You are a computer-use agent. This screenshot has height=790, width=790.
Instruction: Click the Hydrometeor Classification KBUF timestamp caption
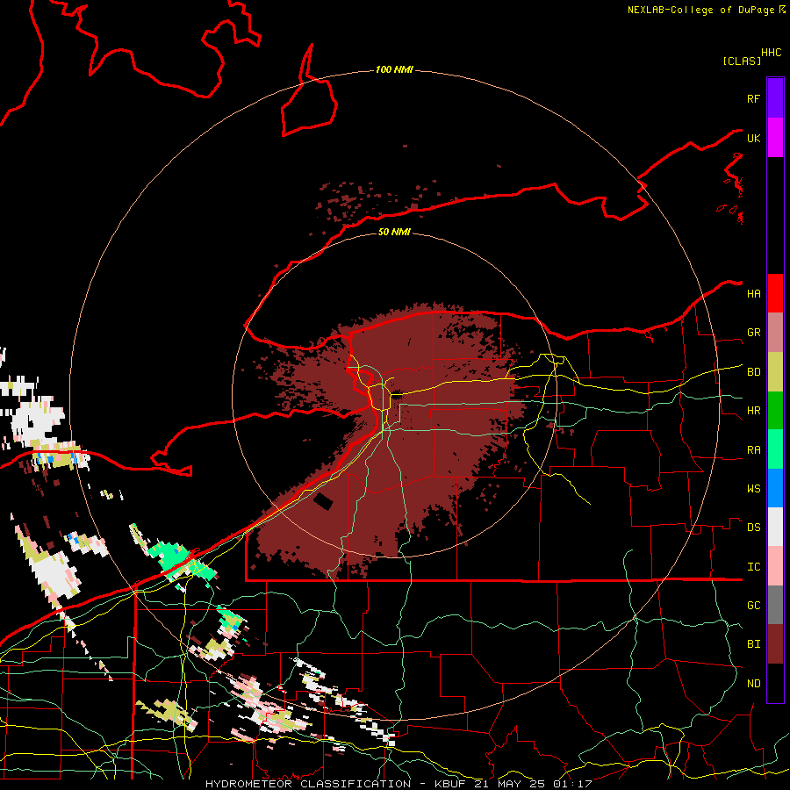398,784
